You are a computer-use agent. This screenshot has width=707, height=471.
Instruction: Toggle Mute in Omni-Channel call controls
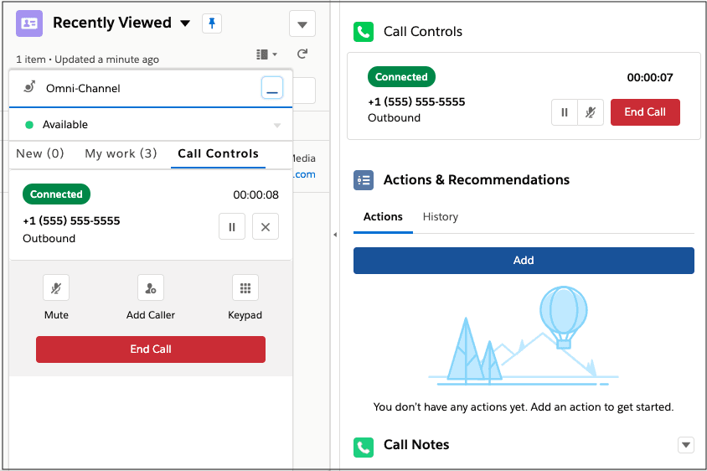click(x=56, y=288)
